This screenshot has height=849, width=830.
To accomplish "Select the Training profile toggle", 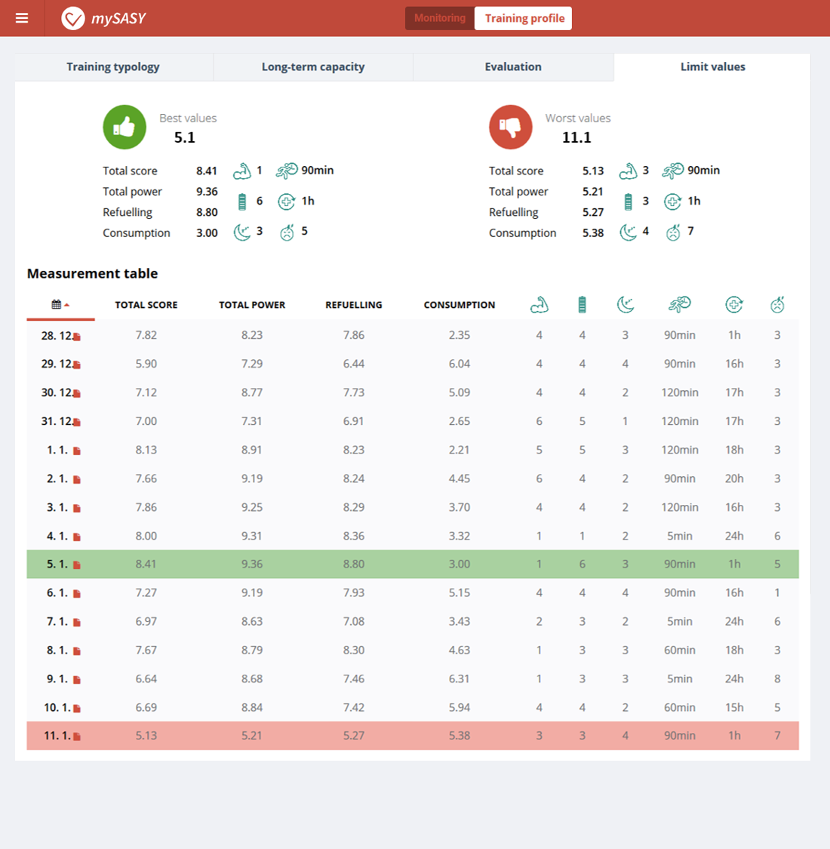I will [x=524, y=18].
